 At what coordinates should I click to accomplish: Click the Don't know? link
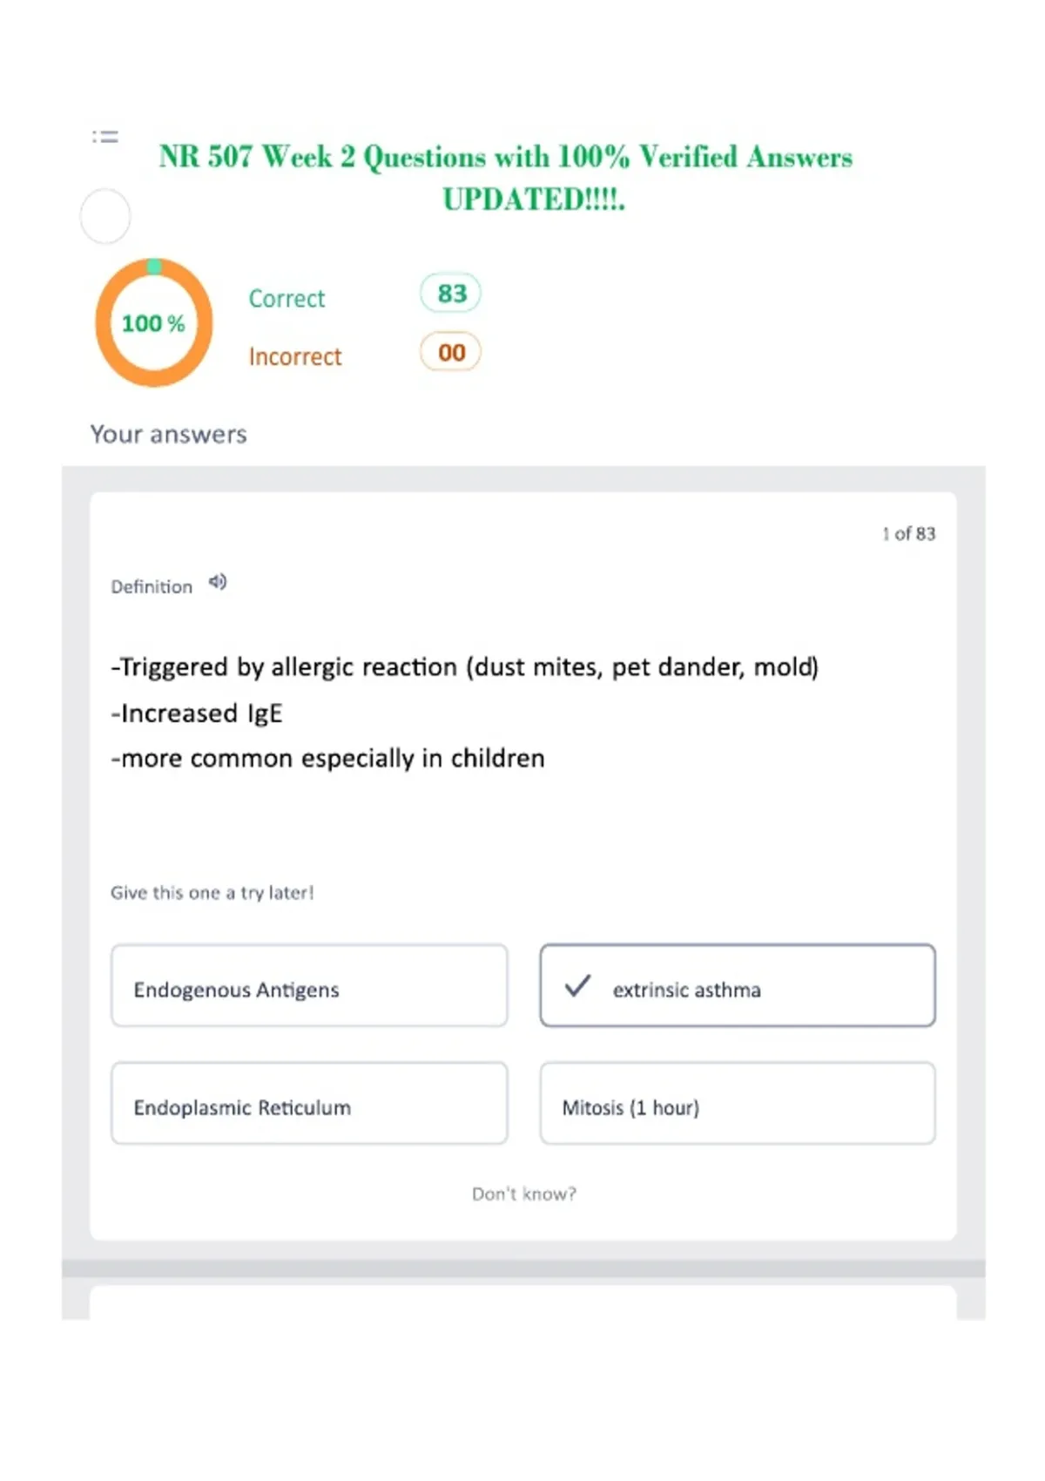(x=524, y=1194)
